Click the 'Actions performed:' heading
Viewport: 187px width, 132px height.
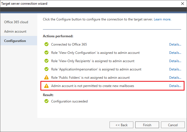pos(58,36)
